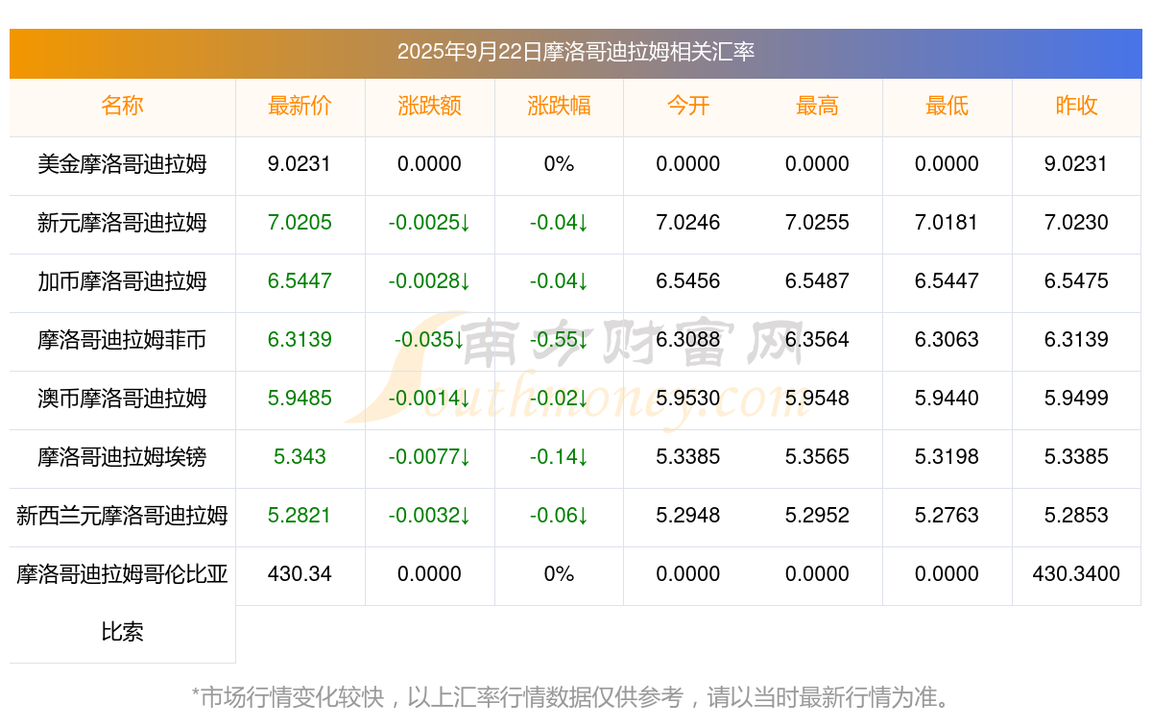Click latest price 6.5447 in 最新价 column
This screenshot has height=727, width=1152.
click(x=300, y=281)
